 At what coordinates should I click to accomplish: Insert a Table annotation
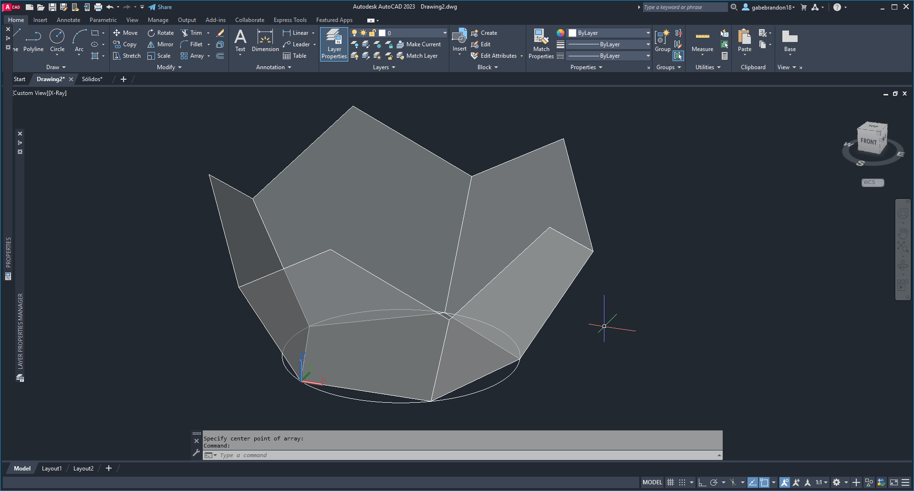(295, 56)
